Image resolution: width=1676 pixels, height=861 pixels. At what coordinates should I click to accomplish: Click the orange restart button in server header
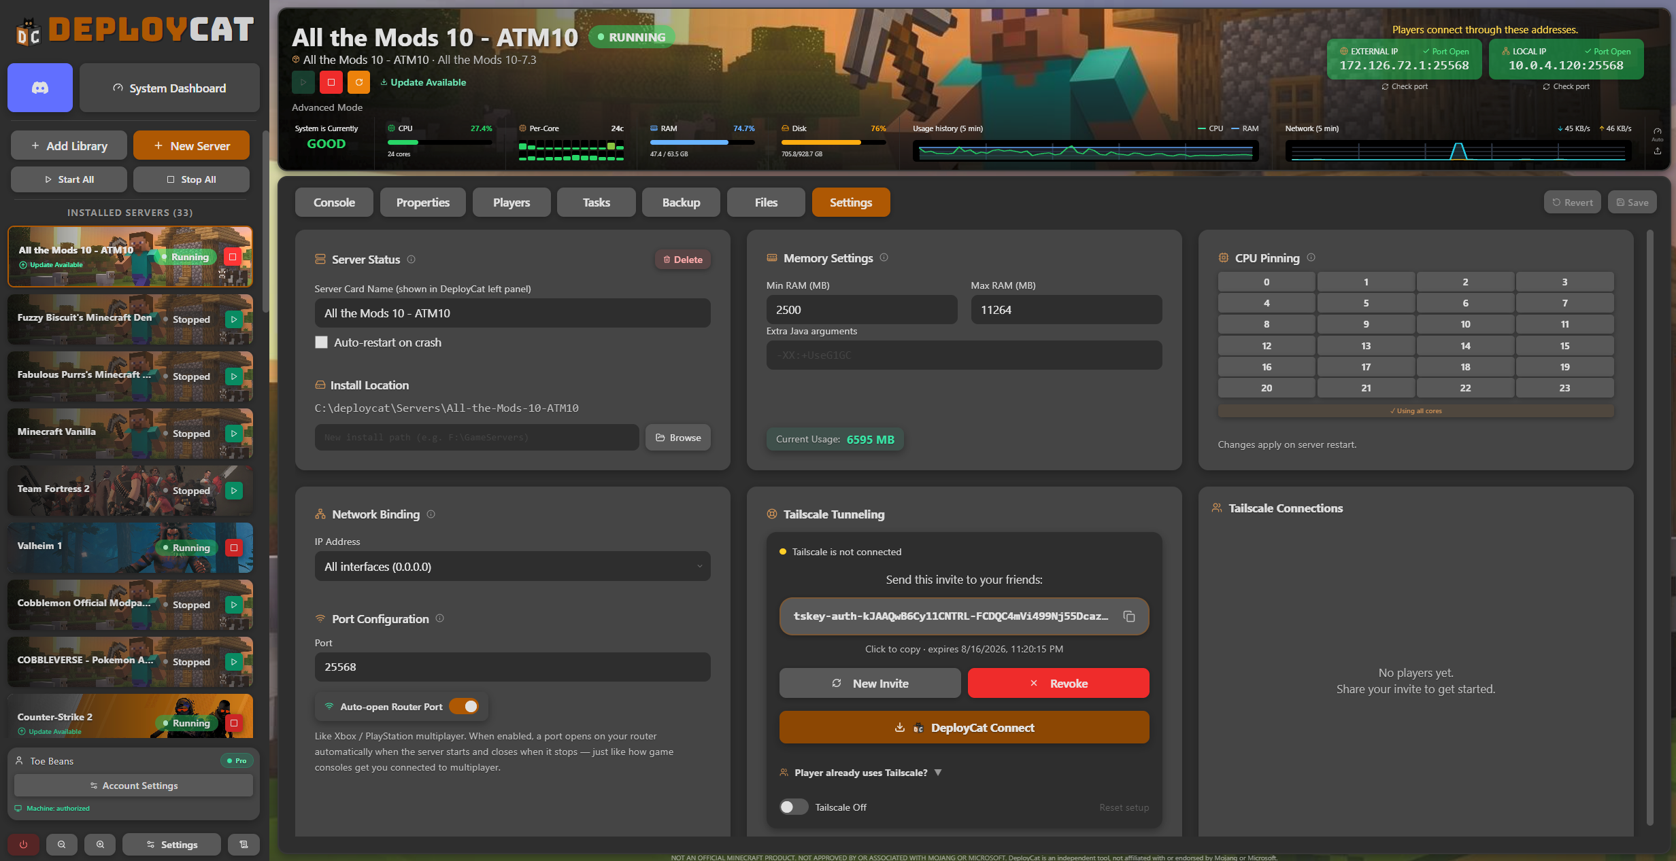(x=359, y=82)
